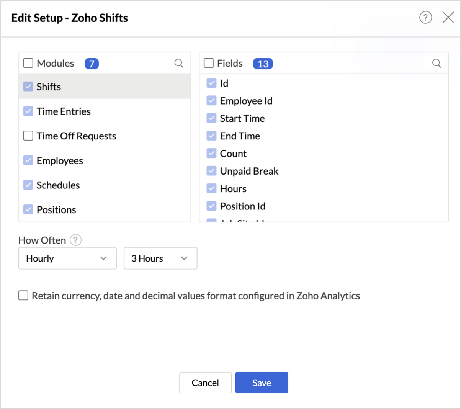The width and height of the screenshot is (461, 409).
Task: Uncheck the Positions module
Action: (x=28, y=210)
